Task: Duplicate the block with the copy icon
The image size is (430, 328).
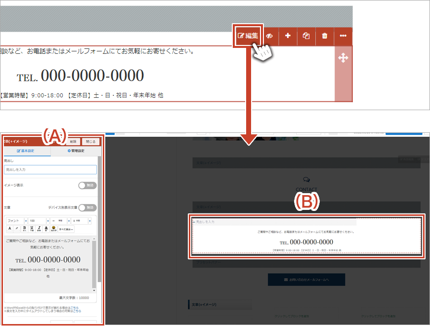Action: tap(306, 36)
